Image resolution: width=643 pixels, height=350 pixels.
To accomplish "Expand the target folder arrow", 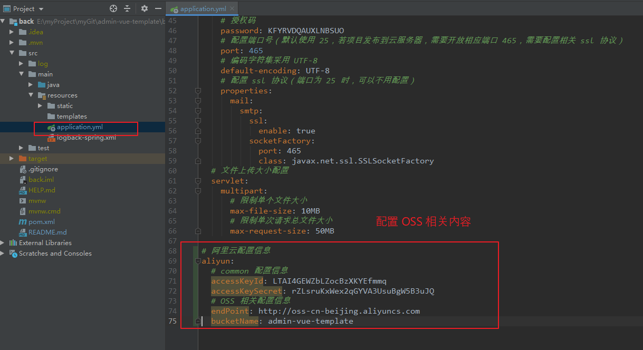I will pyautogui.click(x=12, y=159).
